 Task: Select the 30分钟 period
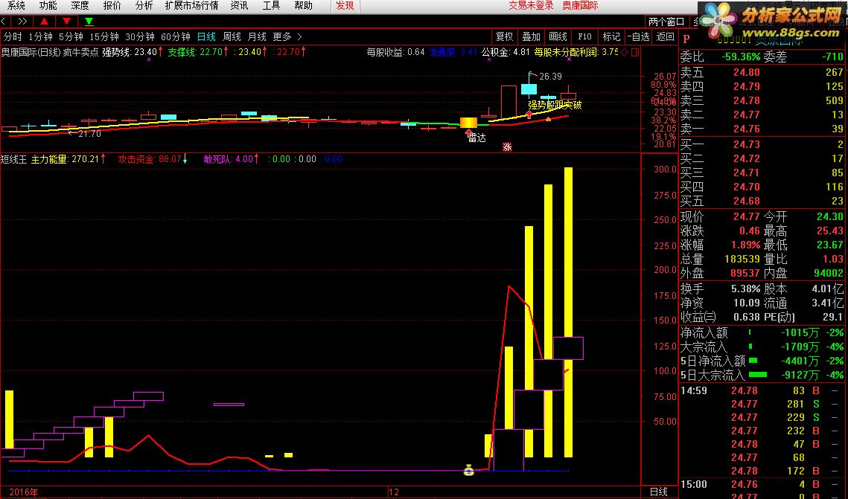pyautogui.click(x=139, y=36)
